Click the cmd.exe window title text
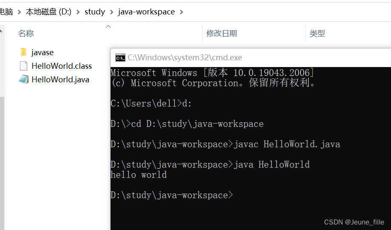The height and width of the screenshot is (230, 391). tap(185, 58)
